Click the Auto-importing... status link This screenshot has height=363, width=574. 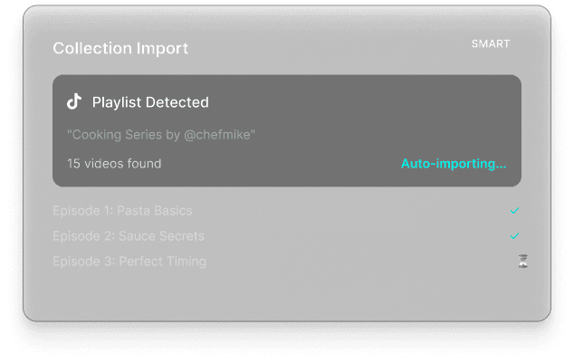coord(454,164)
